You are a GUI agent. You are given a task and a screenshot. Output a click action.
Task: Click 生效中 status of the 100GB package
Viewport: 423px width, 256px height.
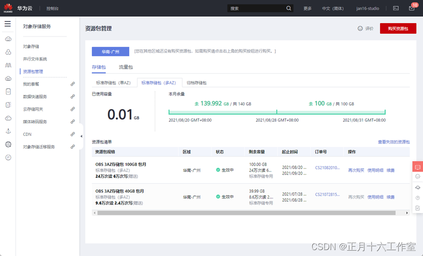pos(225,170)
